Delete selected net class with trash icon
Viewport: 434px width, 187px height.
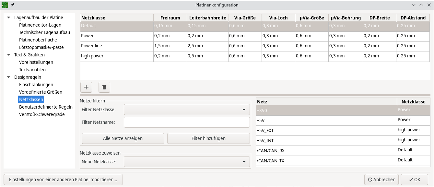(x=104, y=87)
